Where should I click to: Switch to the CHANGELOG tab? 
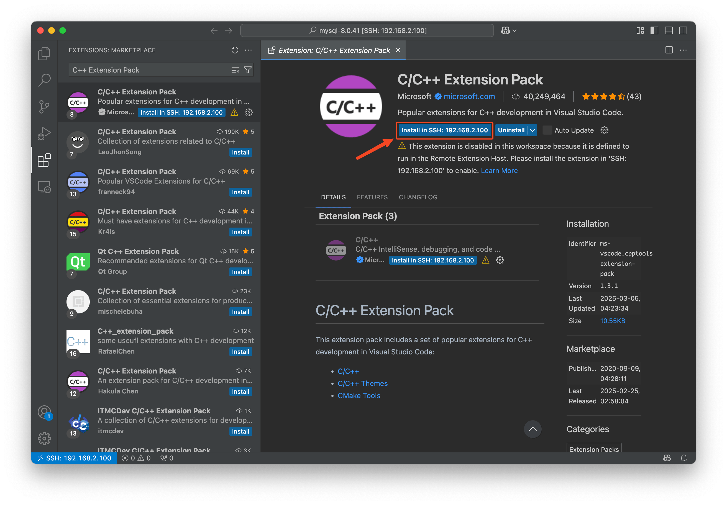pyautogui.click(x=418, y=197)
